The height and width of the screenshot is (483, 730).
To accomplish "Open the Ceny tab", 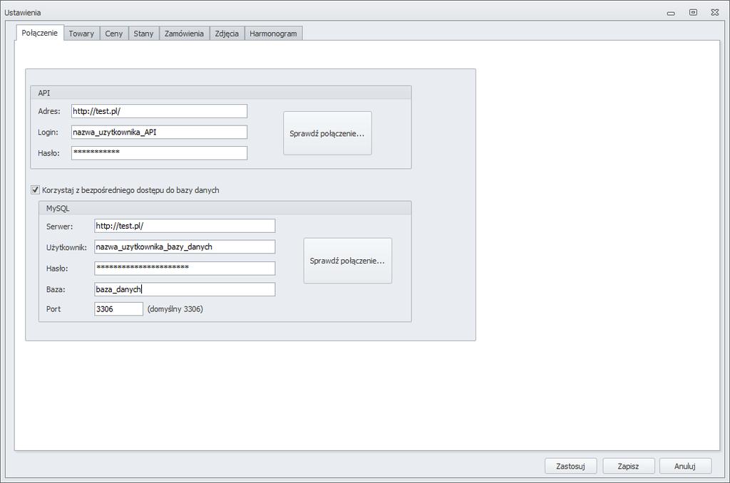I will [x=113, y=33].
